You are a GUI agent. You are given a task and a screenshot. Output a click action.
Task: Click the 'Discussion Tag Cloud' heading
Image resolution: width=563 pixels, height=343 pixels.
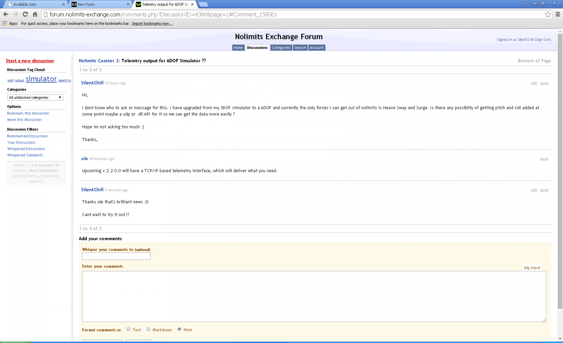26,70
